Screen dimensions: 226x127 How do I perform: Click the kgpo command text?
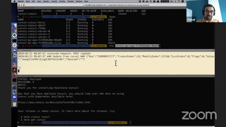point(112,17)
